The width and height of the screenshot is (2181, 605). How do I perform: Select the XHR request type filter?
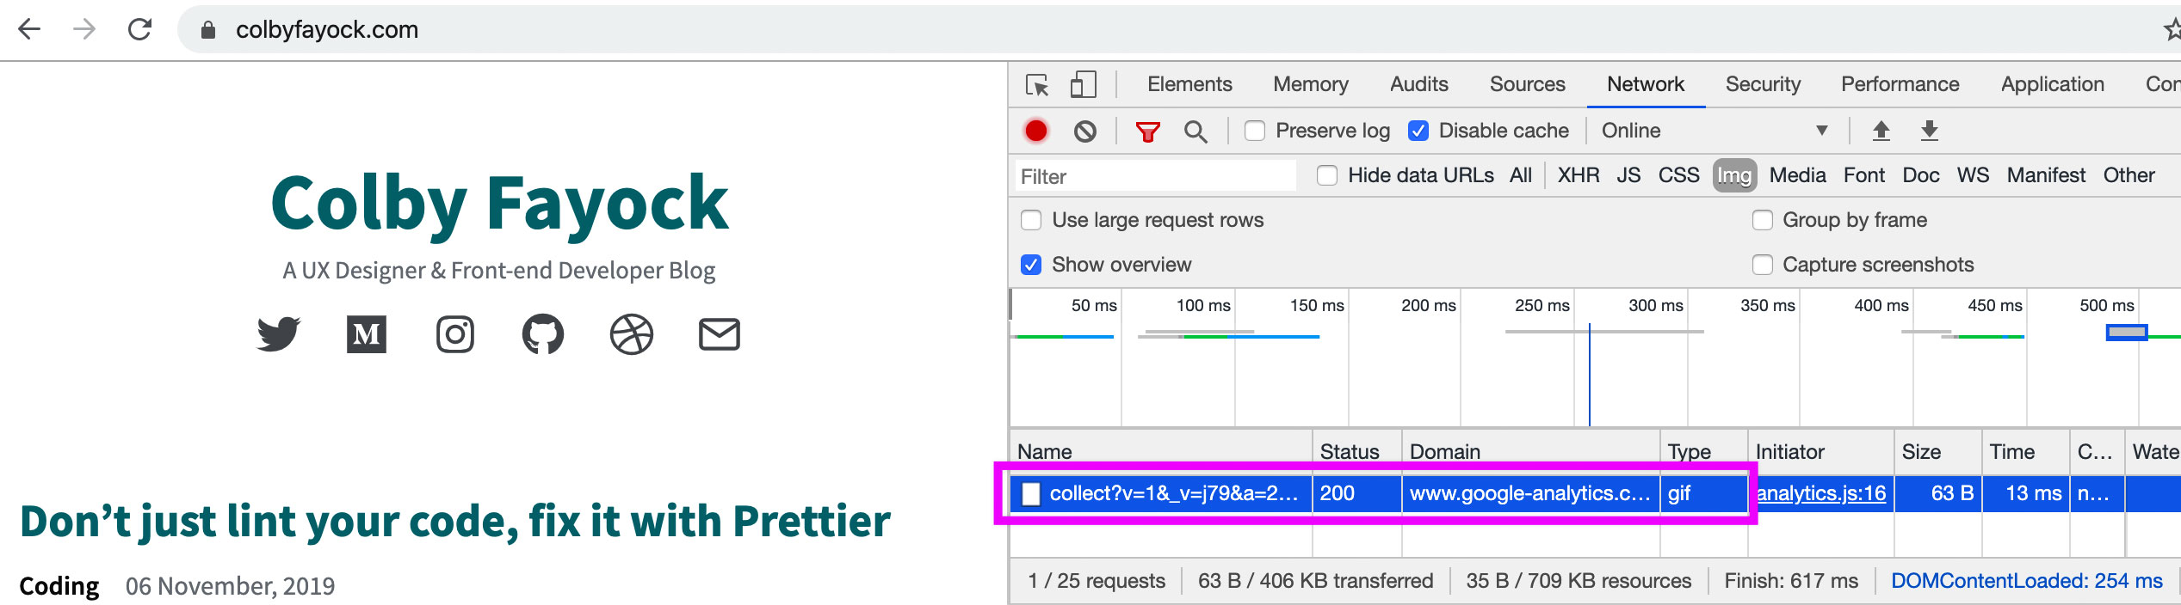(x=1578, y=175)
